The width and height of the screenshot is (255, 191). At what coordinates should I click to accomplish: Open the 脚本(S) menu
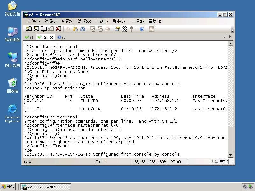coord(119,21)
